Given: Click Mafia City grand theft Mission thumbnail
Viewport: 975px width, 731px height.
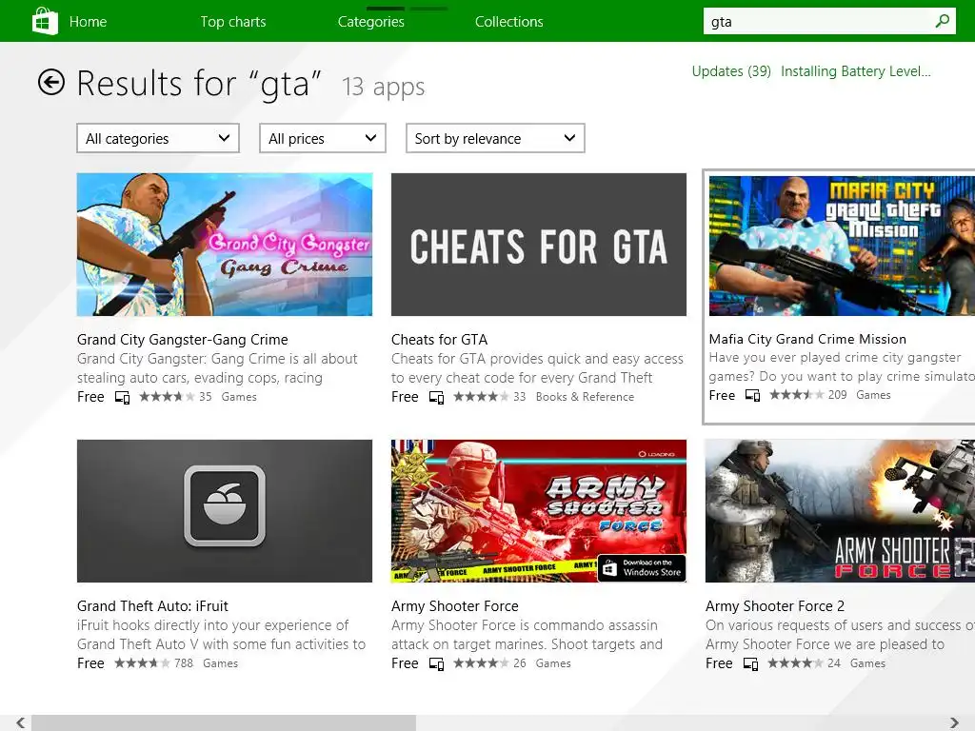Looking at the screenshot, I should click(x=842, y=246).
